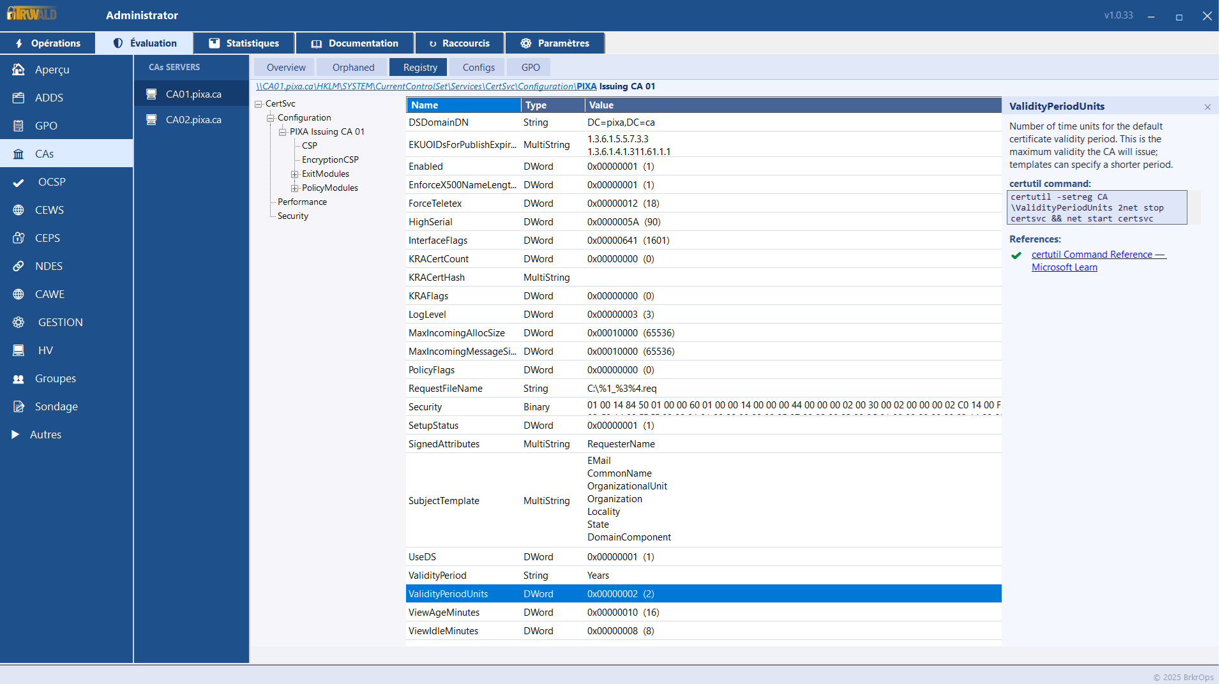The height and width of the screenshot is (684, 1220).
Task: Click the registry path breadcrumb link
Action: (x=426, y=86)
